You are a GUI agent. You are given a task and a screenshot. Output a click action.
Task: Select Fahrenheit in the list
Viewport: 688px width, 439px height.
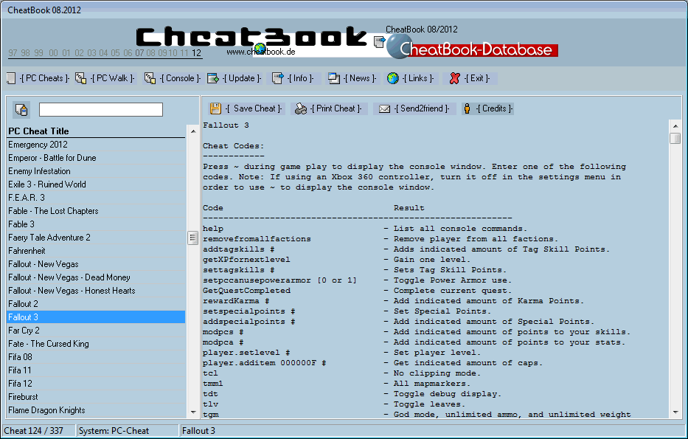tap(96, 251)
